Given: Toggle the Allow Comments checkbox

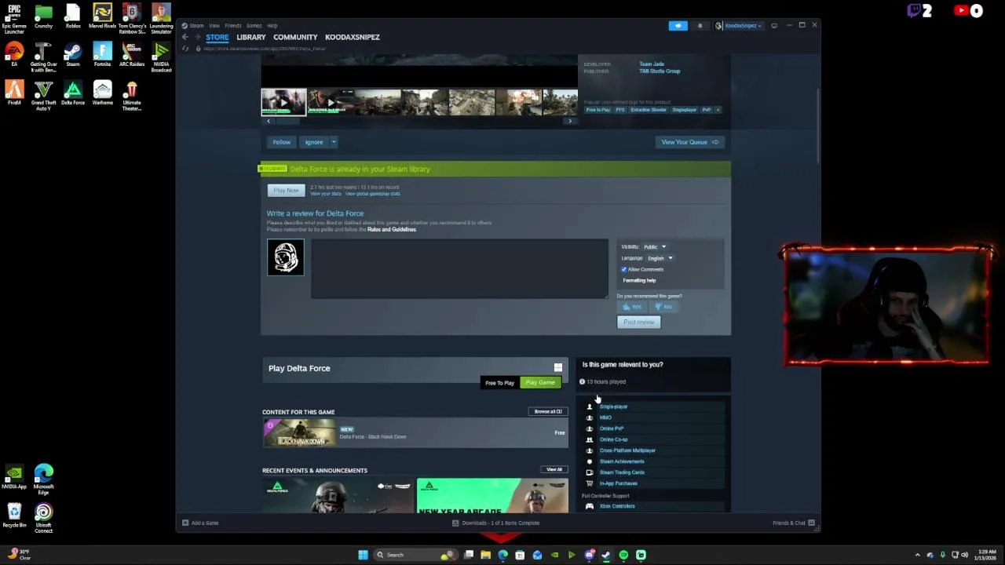Looking at the screenshot, I should [624, 269].
